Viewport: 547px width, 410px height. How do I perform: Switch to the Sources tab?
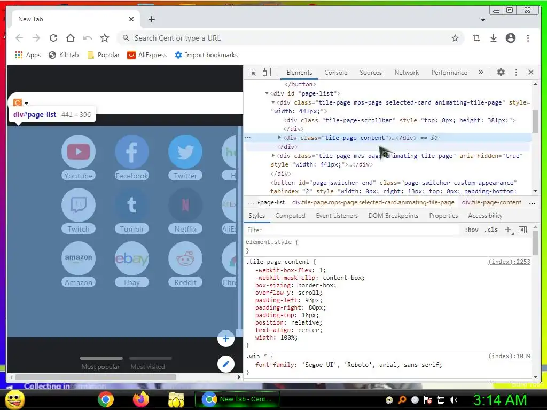(371, 73)
